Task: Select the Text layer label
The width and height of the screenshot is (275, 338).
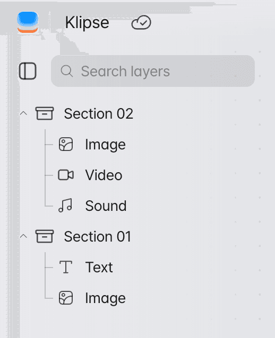Action: 99,268
